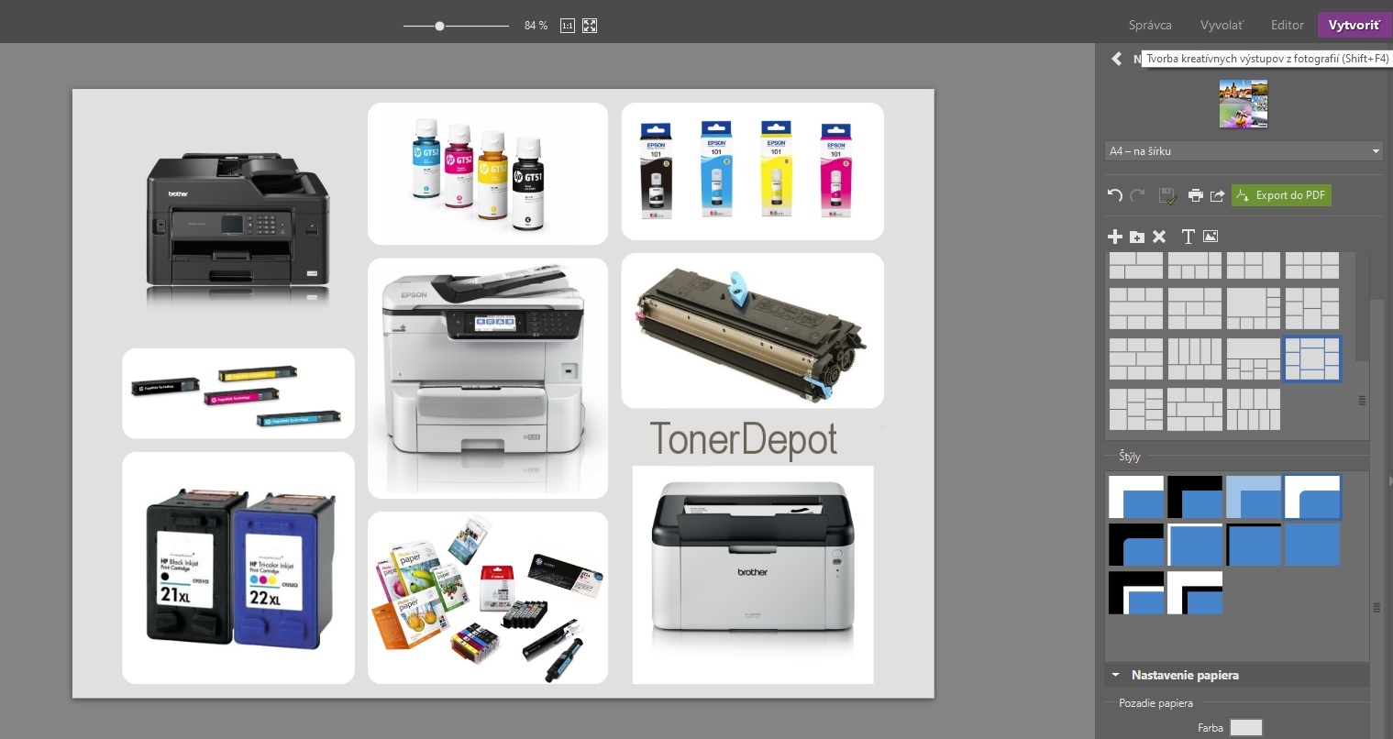This screenshot has width=1393, height=739.
Task: Click the collage preview thumbnail in the side panel
Action: pyautogui.click(x=1244, y=103)
